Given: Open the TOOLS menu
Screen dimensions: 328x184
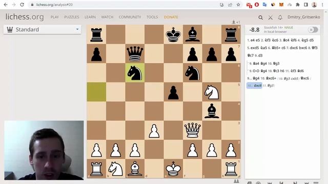Looking at the screenshot, I should tap(152, 17).
